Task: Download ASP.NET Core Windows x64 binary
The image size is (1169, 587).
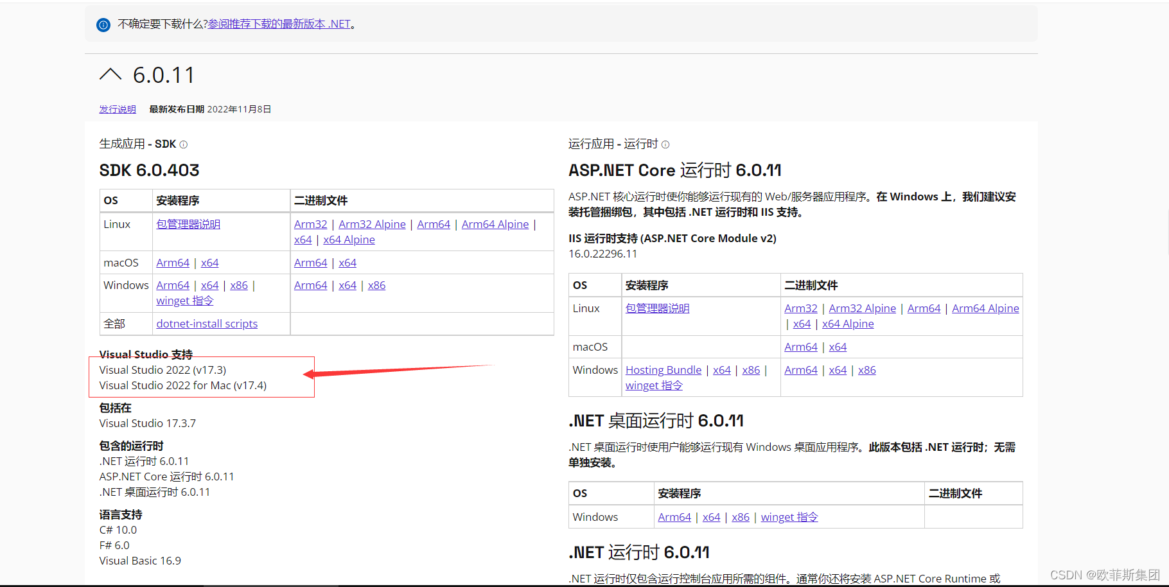Action: (838, 370)
